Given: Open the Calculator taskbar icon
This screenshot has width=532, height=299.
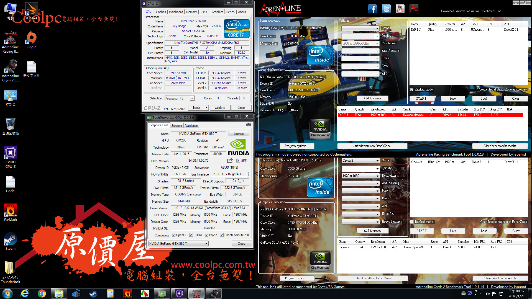Looking at the screenshot, I should pyautogui.click(x=110, y=293).
